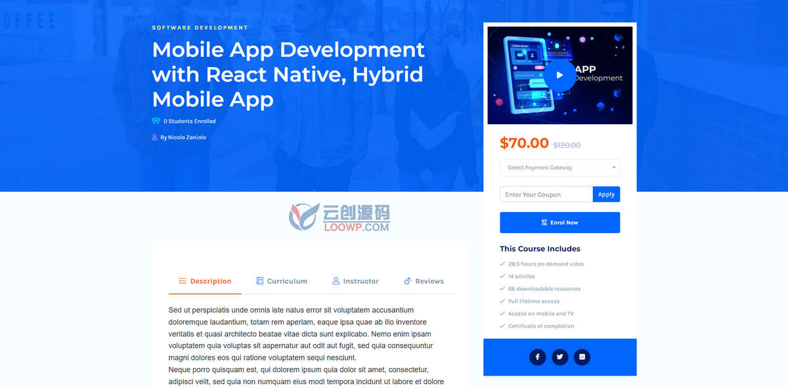Screen dimensions: 788x388
Task: Open the Facebook share icon
Action: pyautogui.click(x=537, y=357)
